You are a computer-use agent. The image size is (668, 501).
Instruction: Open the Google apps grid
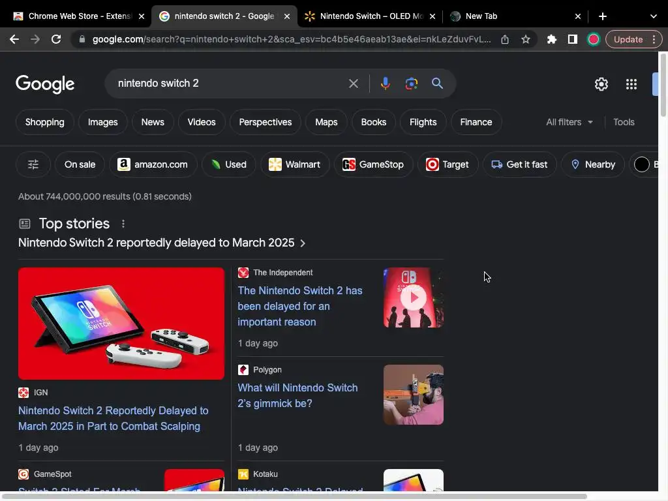pyautogui.click(x=631, y=84)
